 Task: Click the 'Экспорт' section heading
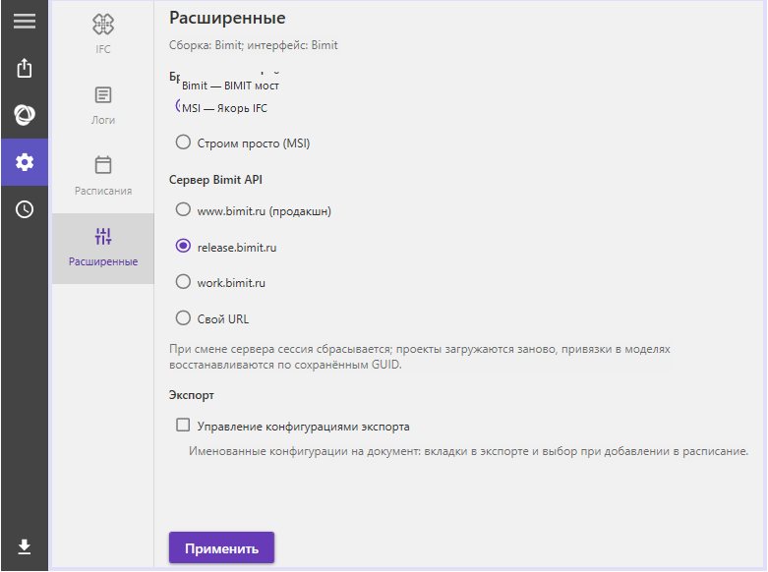(192, 395)
